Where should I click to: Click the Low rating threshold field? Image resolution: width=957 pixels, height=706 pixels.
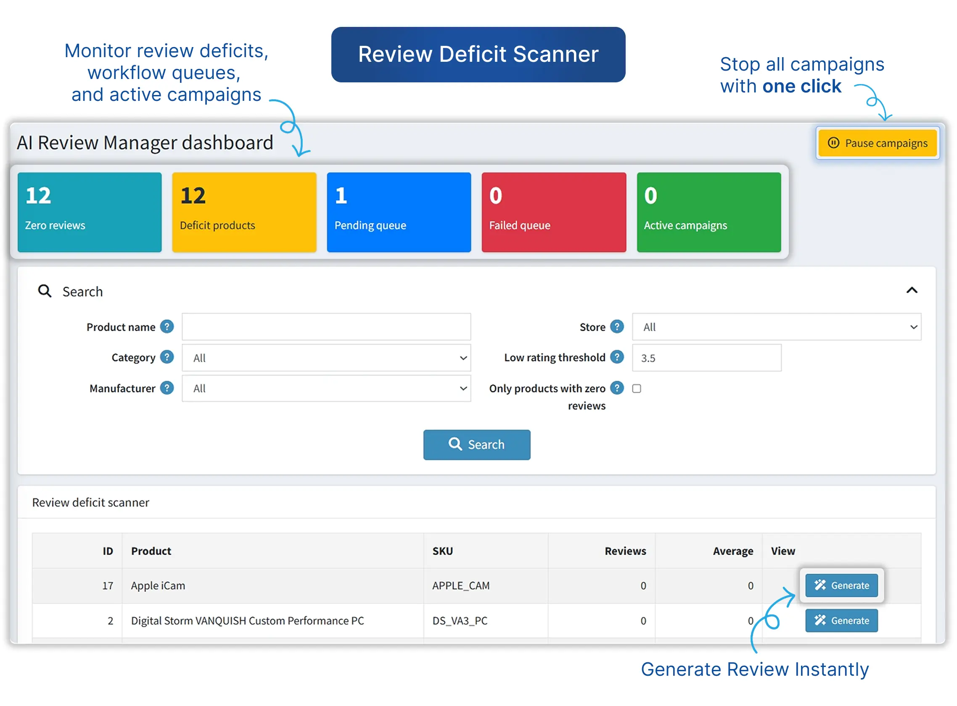(706, 358)
